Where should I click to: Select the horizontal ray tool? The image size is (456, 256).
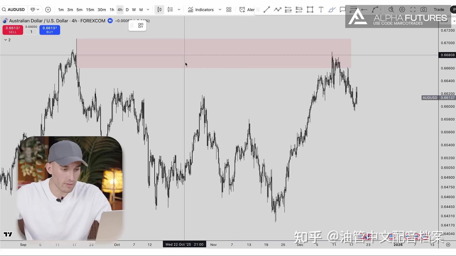tap(364, 9)
